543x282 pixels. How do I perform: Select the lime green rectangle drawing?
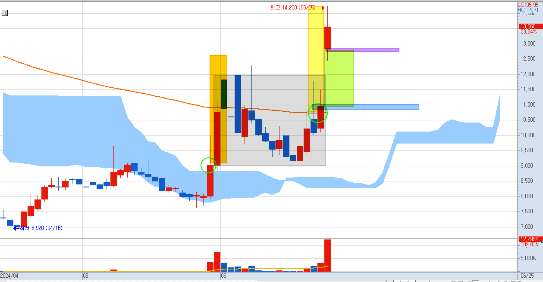coord(339,78)
